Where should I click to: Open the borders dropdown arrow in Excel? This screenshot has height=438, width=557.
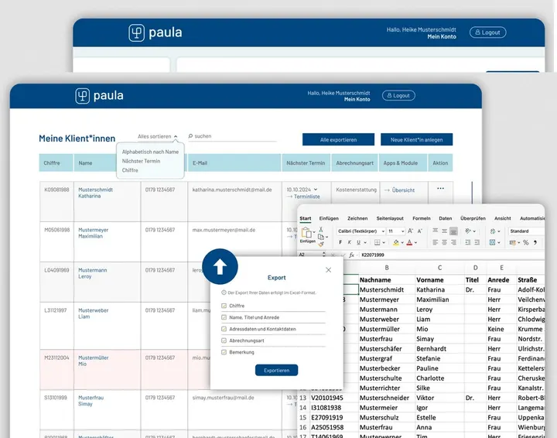click(384, 243)
